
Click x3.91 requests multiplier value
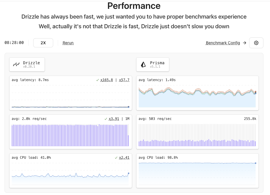(x=114, y=119)
